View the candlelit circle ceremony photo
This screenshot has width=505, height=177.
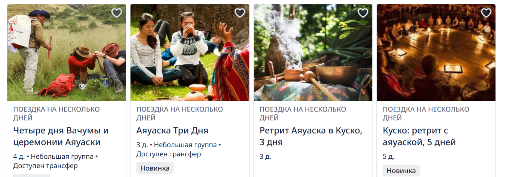pyautogui.click(x=436, y=53)
